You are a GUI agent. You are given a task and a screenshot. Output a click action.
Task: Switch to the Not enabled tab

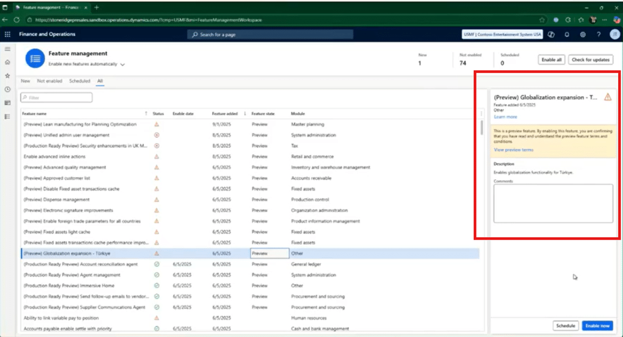point(50,81)
